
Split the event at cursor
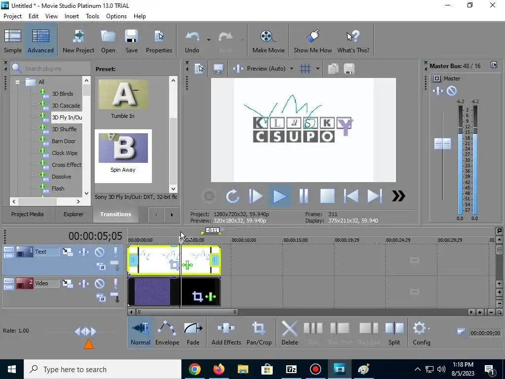[394, 333]
